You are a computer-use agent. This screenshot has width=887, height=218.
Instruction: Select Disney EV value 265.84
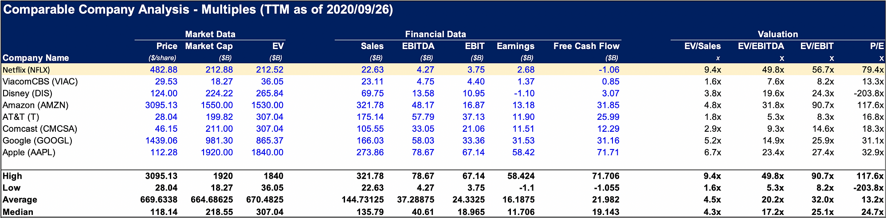tap(270, 93)
